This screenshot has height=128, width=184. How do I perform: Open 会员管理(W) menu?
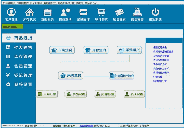50,2
